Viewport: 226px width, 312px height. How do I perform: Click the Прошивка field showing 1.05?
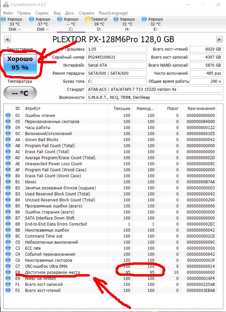(x=116, y=49)
